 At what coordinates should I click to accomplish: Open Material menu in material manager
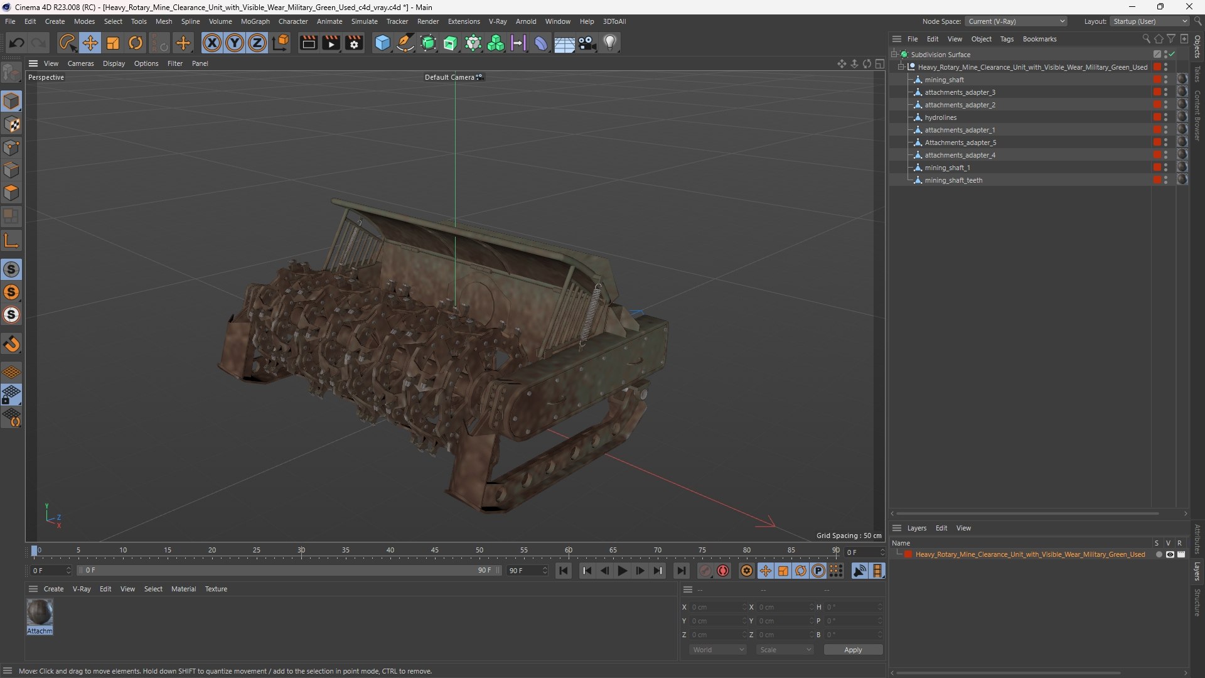[x=183, y=589]
